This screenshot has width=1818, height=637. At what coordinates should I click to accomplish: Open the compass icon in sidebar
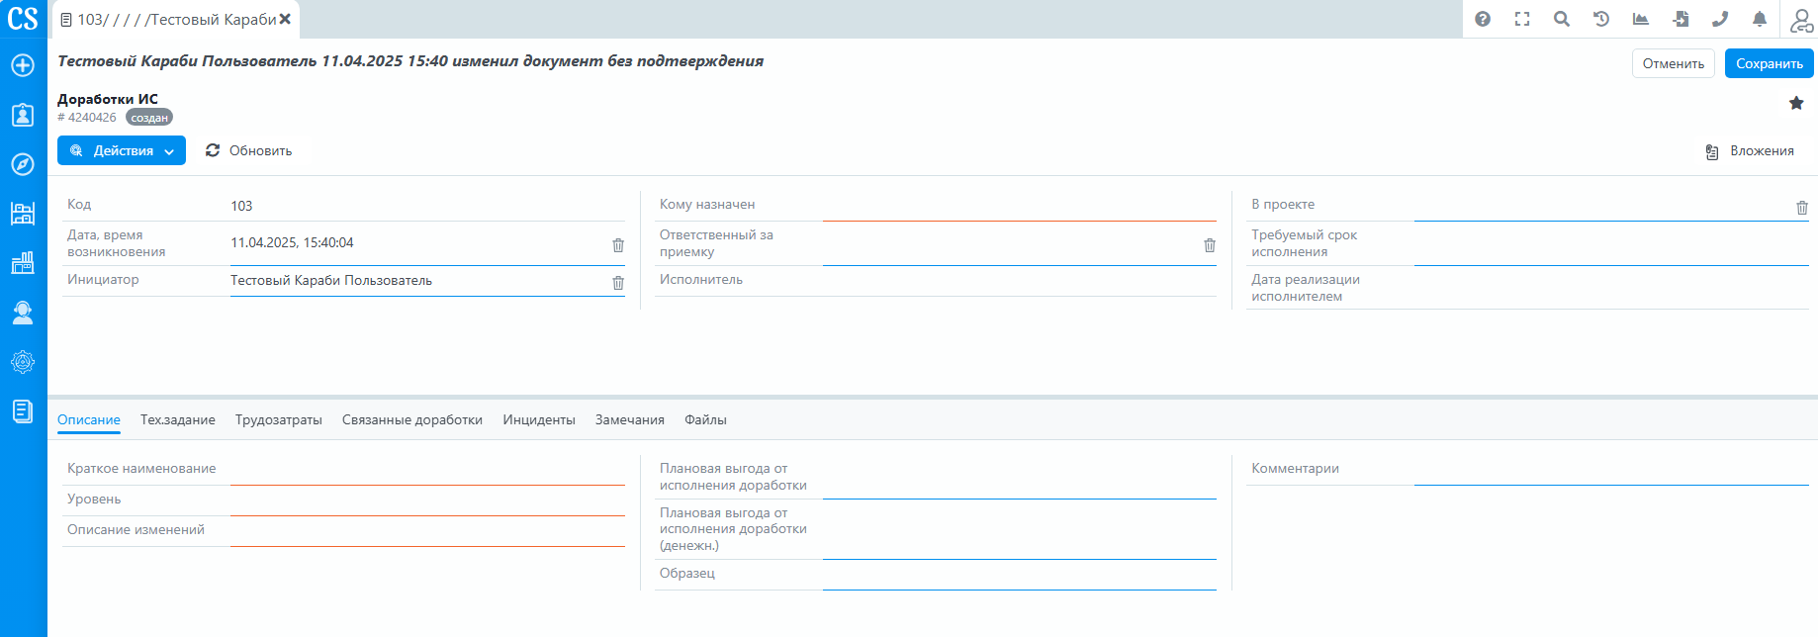[x=23, y=164]
